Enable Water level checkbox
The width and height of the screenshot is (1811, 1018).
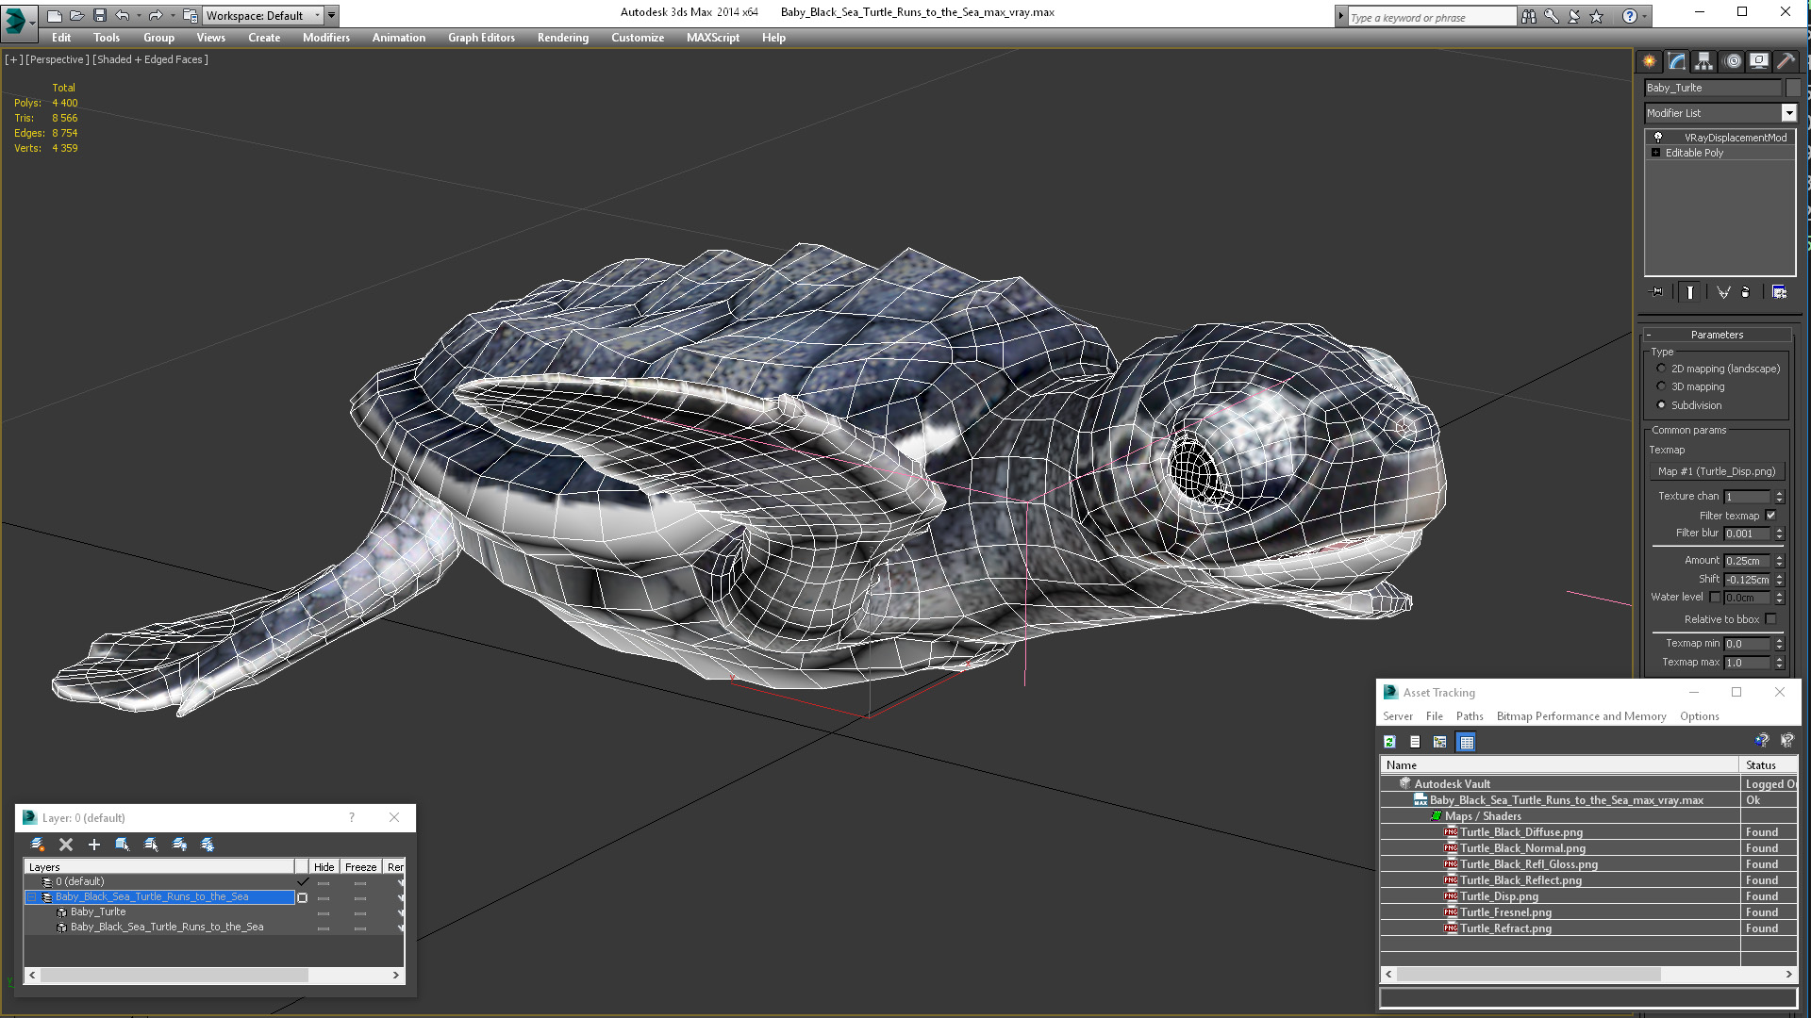click(1715, 597)
